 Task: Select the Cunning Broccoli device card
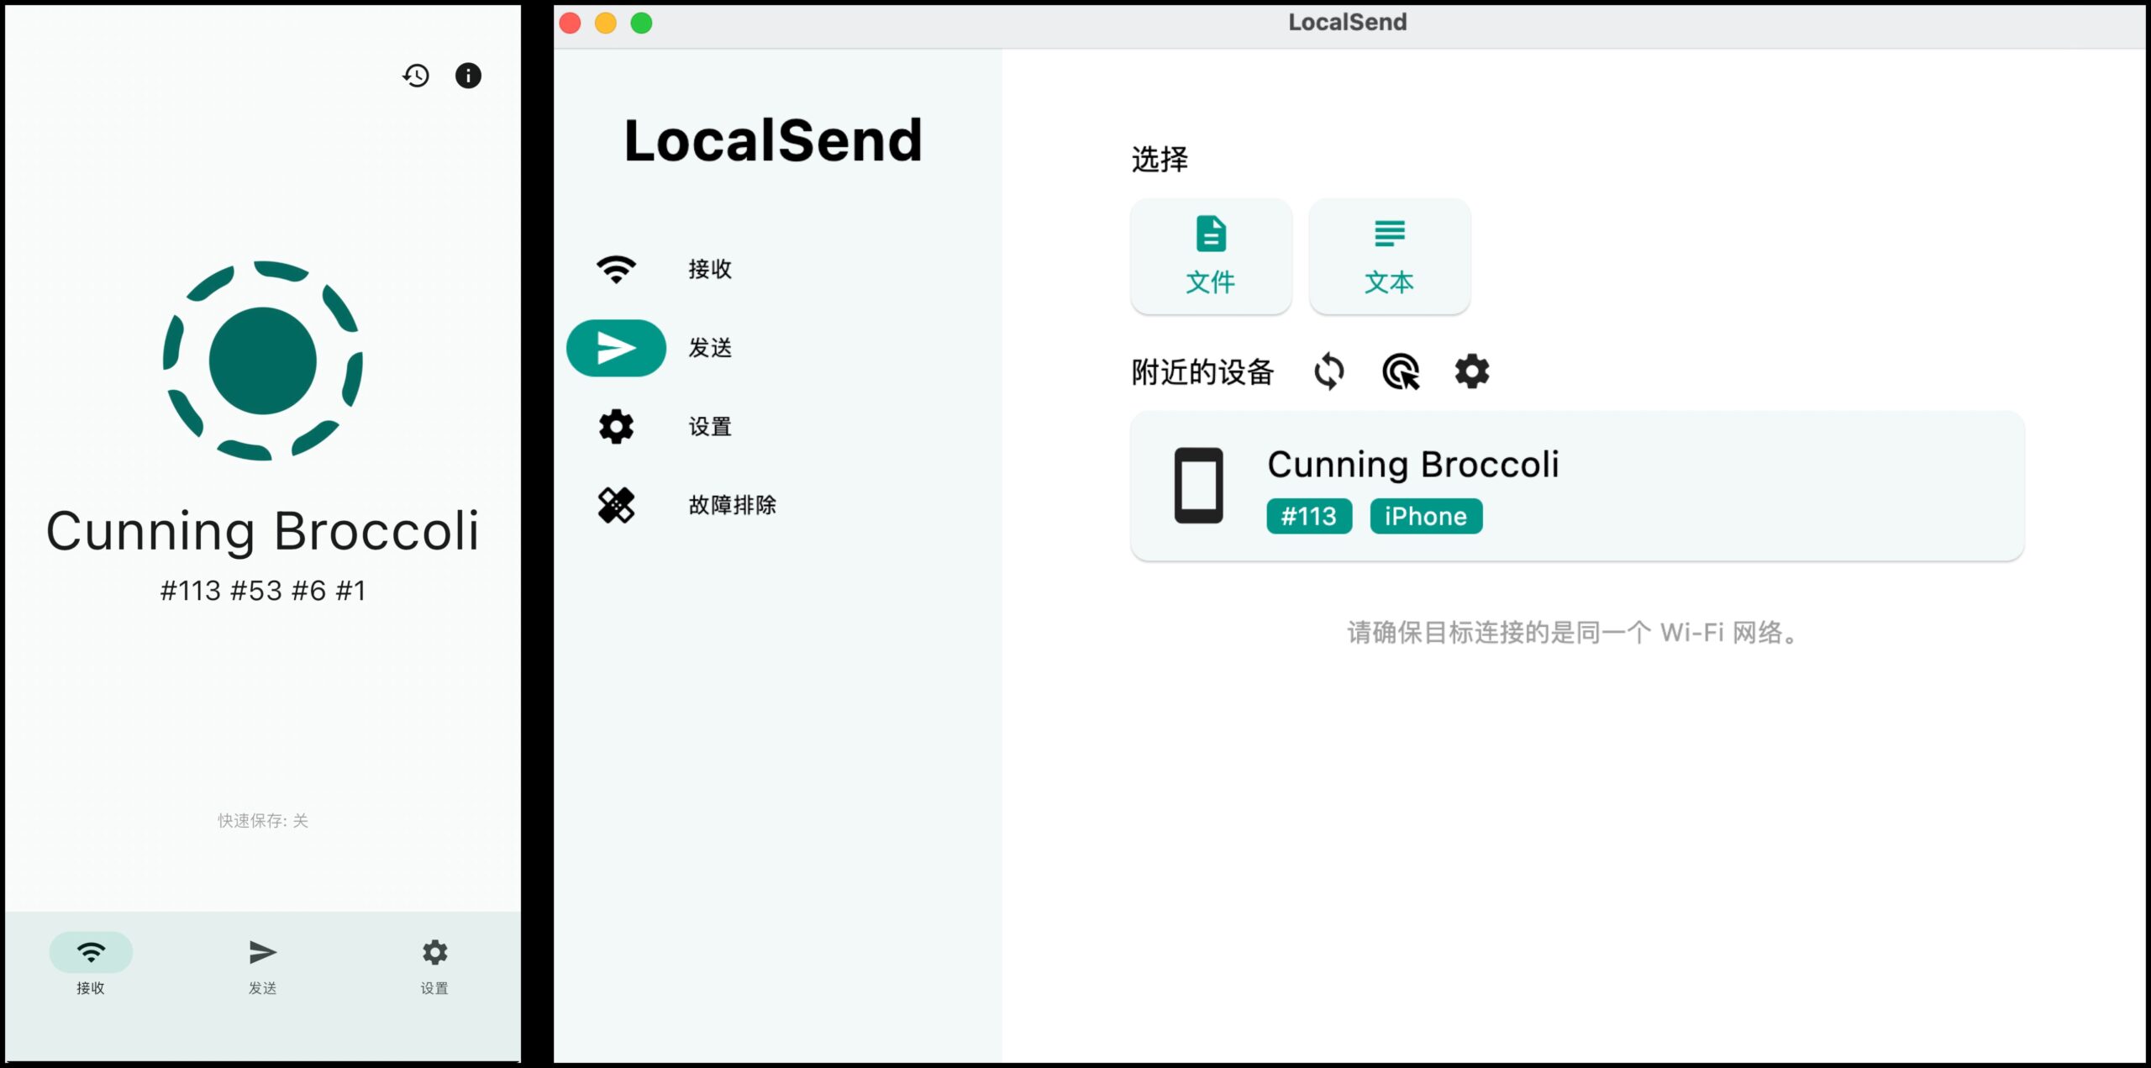(1577, 487)
